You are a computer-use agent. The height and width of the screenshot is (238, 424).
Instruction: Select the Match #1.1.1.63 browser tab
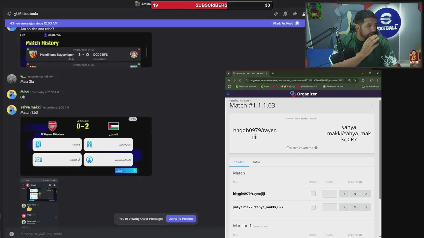[250, 73]
